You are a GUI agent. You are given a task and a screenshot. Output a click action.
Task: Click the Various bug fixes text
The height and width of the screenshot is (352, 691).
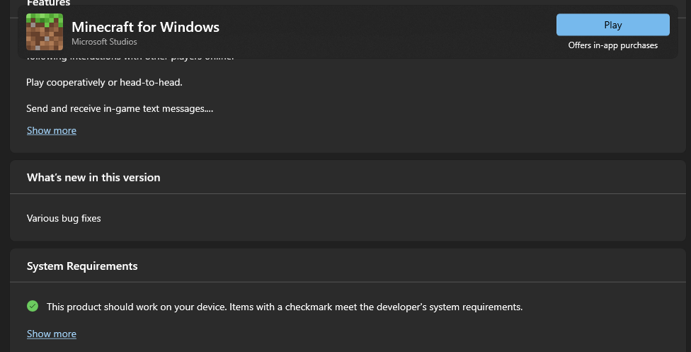(x=64, y=218)
